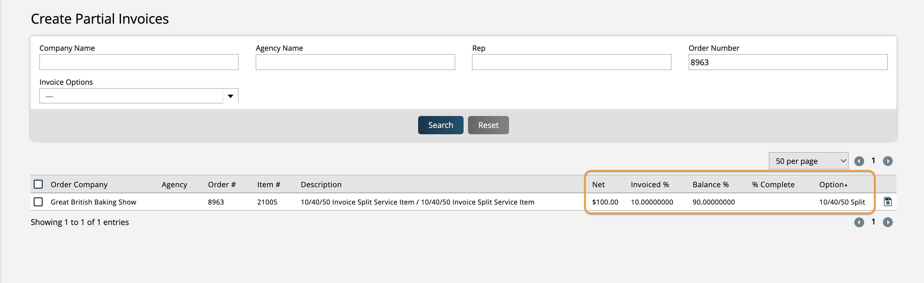Image resolution: width=924 pixels, height=283 pixels.
Task: Click the invoice document icon in the row
Action: point(887,202)
